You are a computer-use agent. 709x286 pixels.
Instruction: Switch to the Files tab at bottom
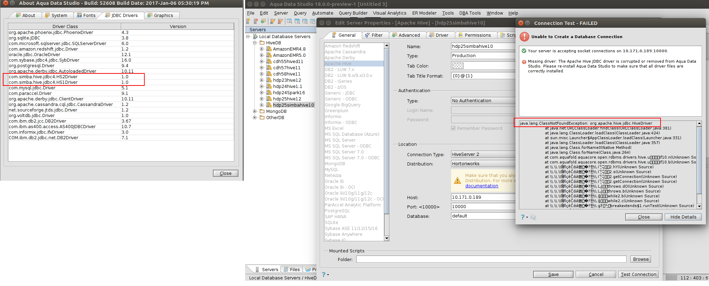point(291,269)
